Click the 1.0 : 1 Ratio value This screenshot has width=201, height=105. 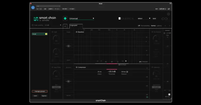click(x=120, y=65)
